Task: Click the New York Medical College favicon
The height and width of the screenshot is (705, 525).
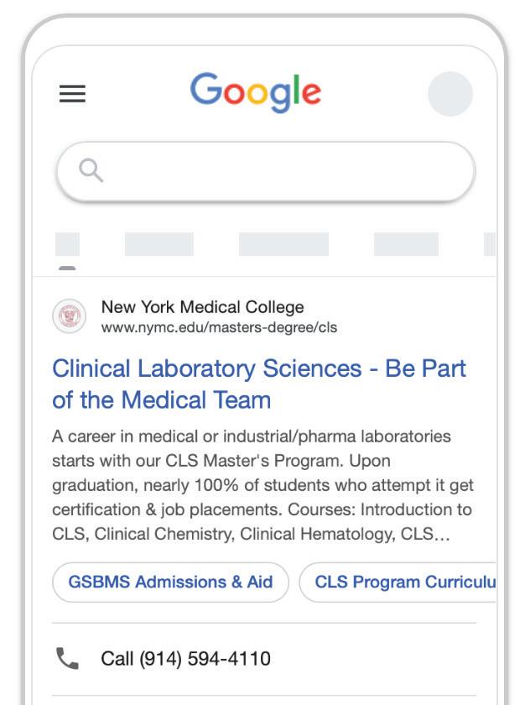Action: [70, 316]
